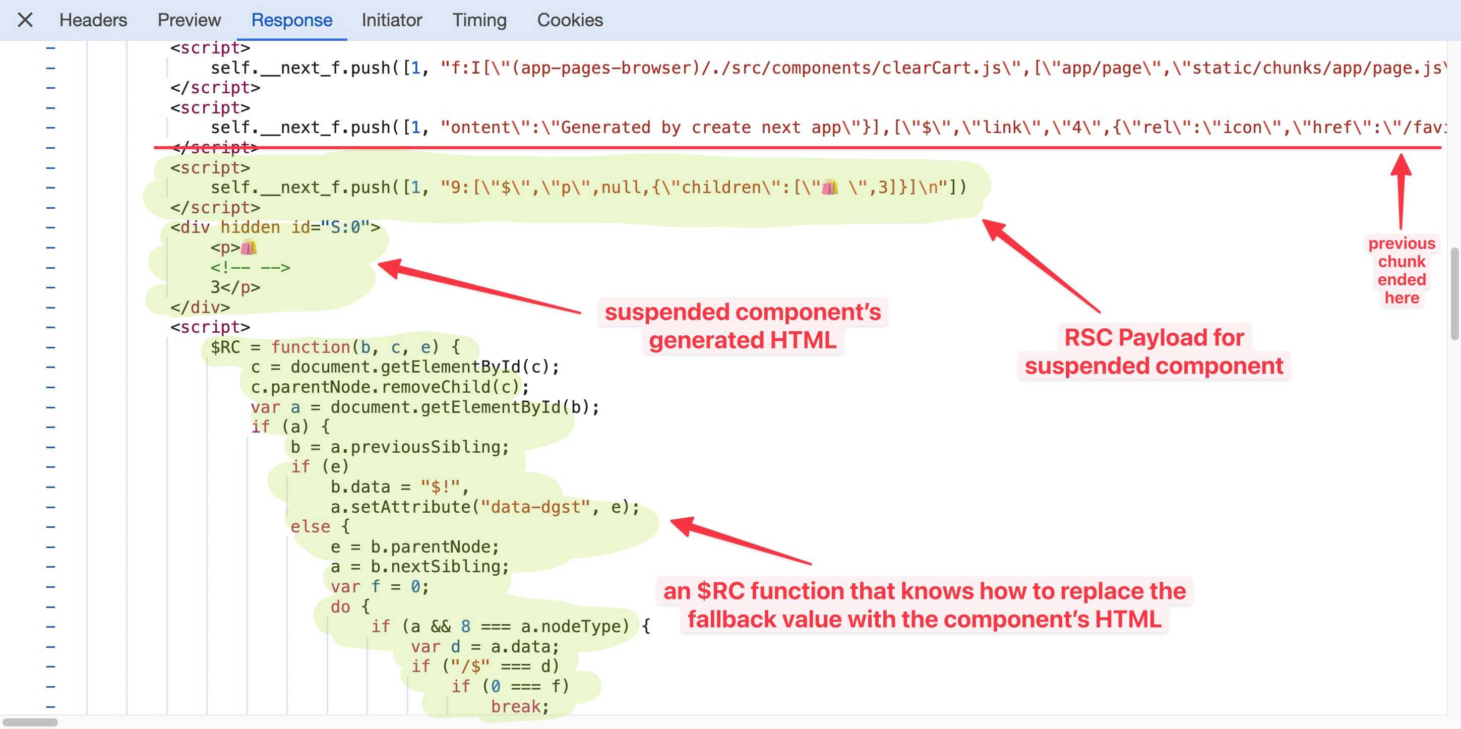Viewport: 1461px width, 729px height.
Task: Click gutter dash beside else { line
Action: [50, 526]
